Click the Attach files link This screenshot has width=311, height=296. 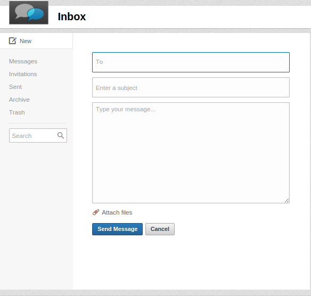[117, 212]
